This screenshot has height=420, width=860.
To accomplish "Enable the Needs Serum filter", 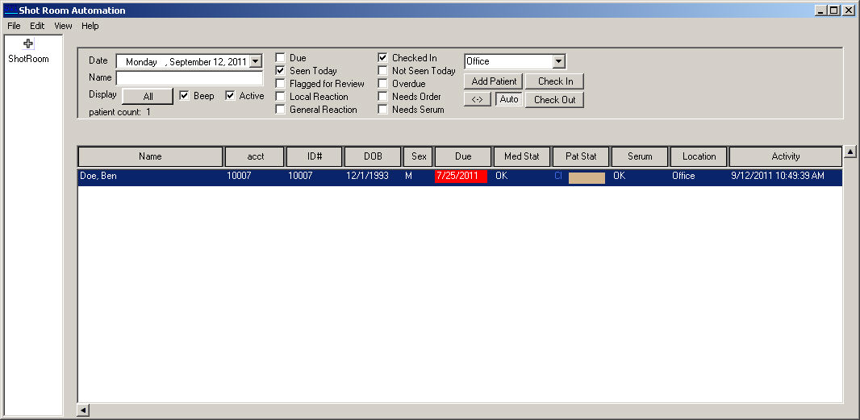I will [x=383, y=110].
